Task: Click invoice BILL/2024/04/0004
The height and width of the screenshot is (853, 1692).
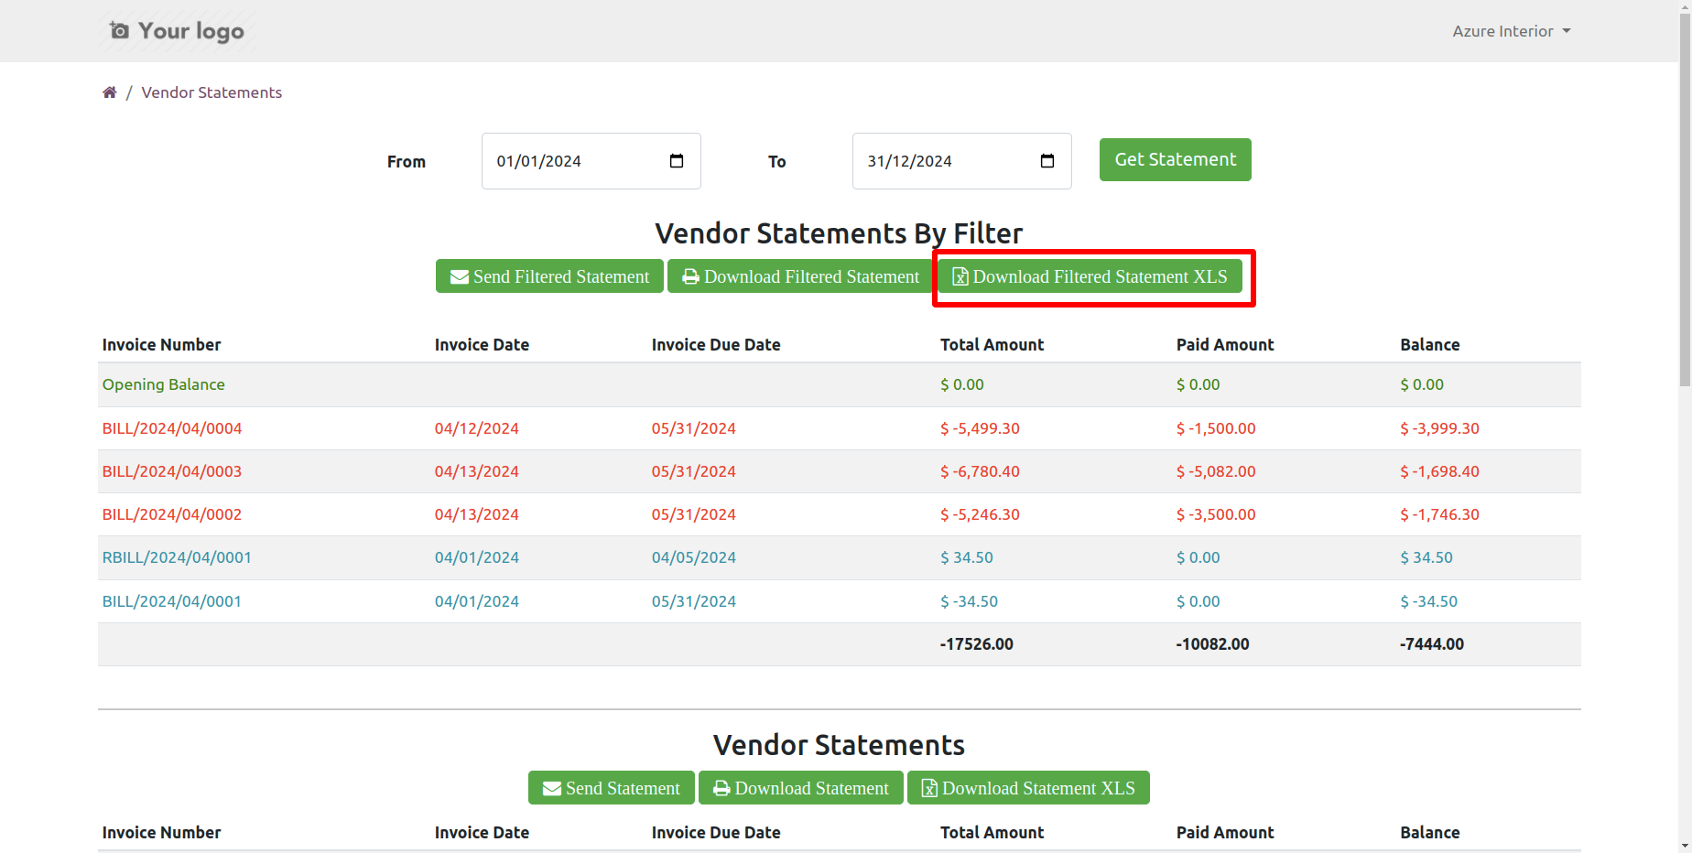Action: [x=172, y=428]
